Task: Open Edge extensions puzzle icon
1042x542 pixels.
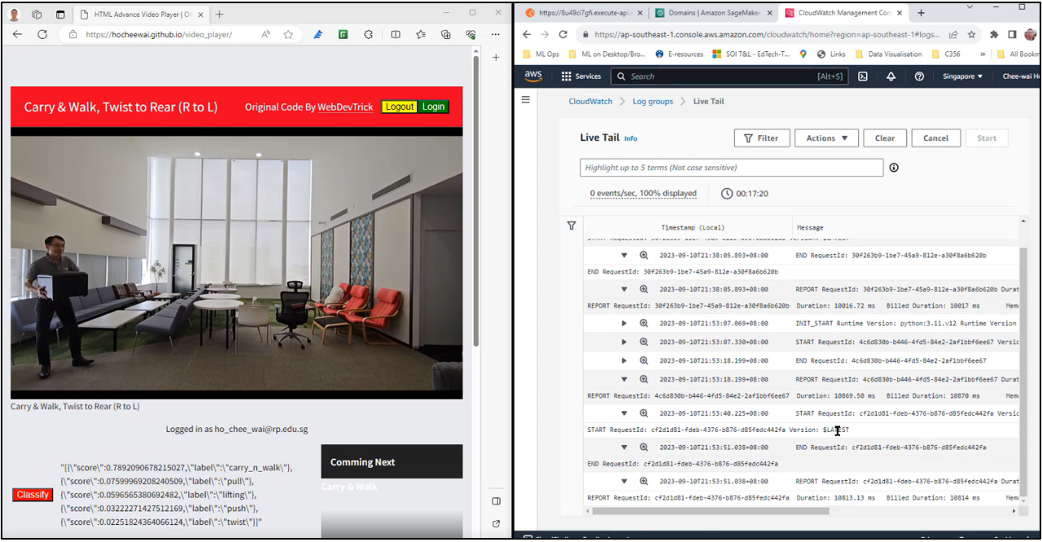Action: pyautogui.click(x=369, y=35)
